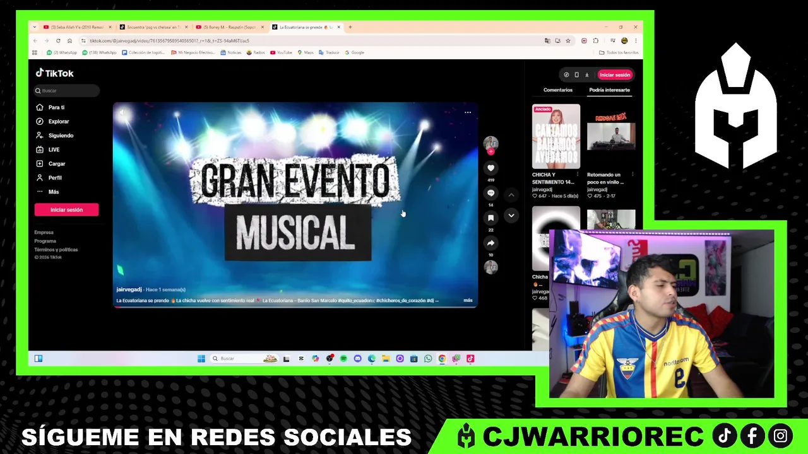808x454 pixels.
Task: Open the (138) WhatsApp bookmark
Action: click(x=98, y=52)
